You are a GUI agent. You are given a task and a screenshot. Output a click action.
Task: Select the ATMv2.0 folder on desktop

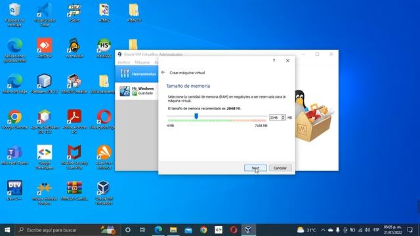(x=134, y=12)
